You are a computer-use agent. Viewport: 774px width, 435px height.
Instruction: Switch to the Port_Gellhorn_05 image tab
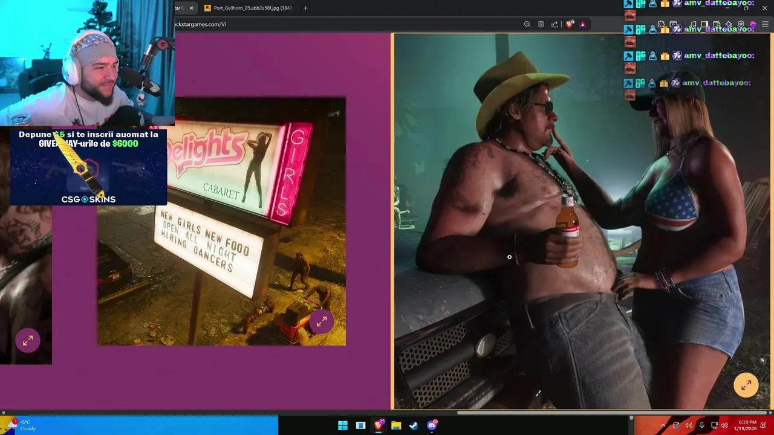coord(248,8)
